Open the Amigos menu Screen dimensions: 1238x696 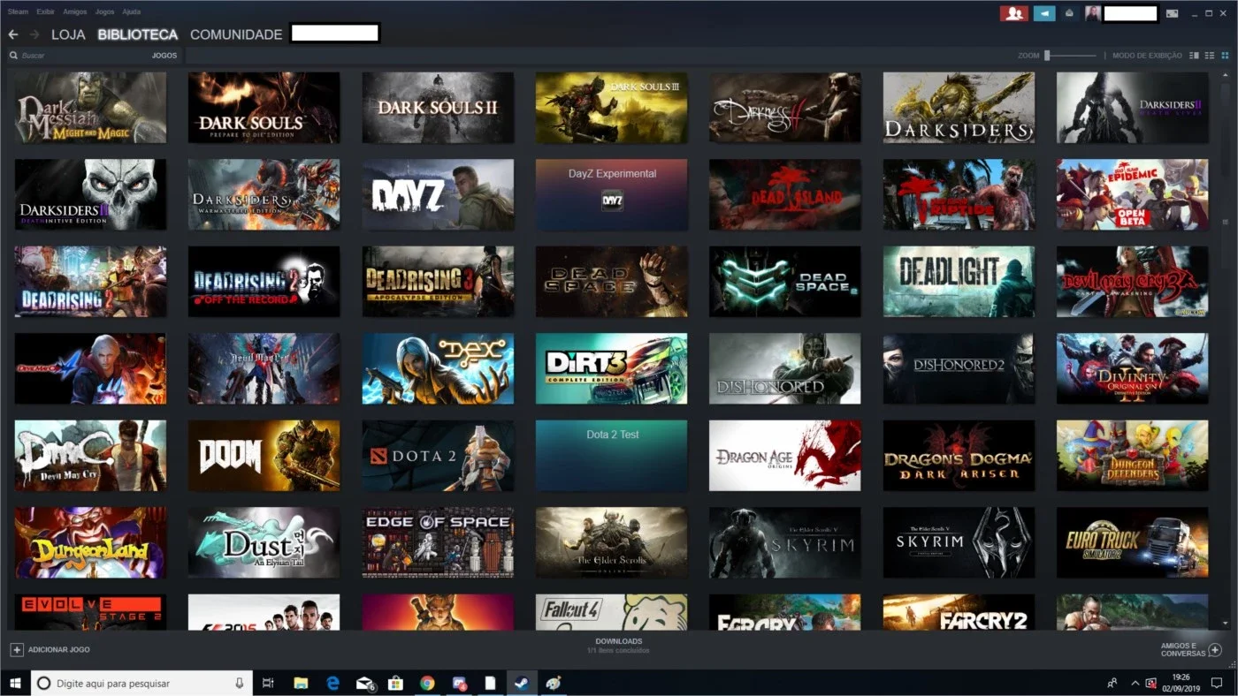click(x=75, y=12)
